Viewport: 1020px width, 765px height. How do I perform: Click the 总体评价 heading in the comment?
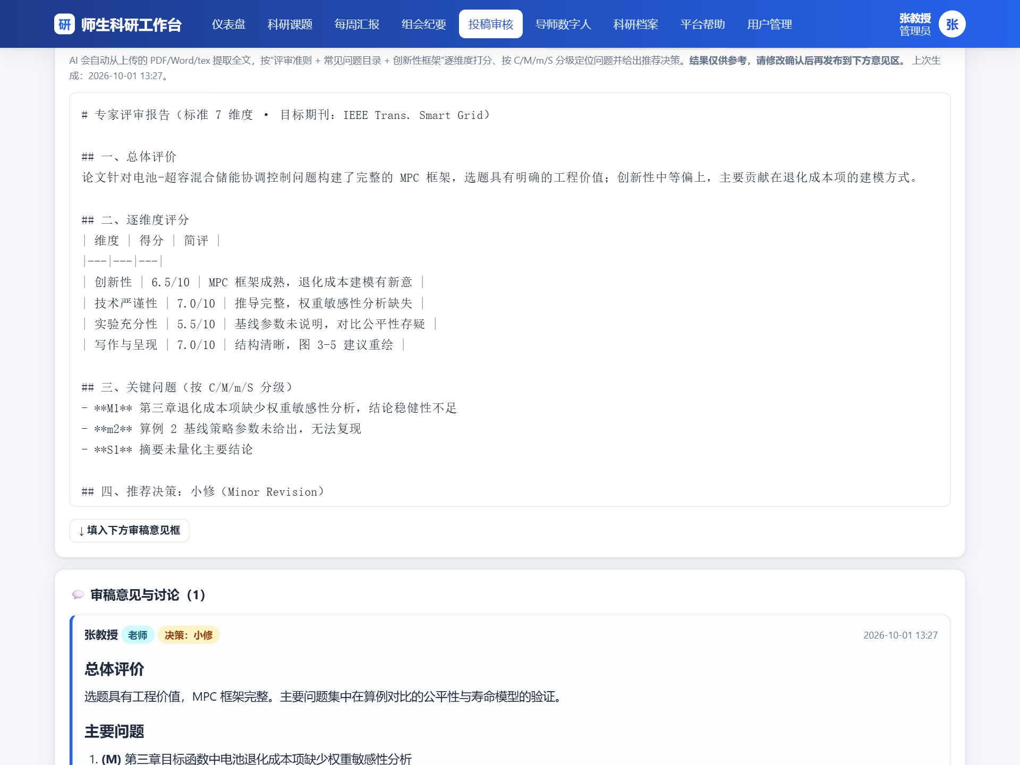[x=114, y=669]
